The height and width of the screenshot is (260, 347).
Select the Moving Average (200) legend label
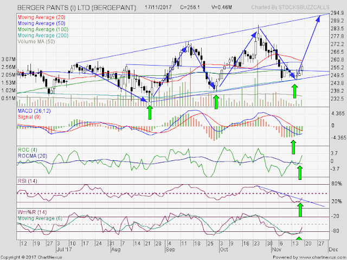click(43, 35)
